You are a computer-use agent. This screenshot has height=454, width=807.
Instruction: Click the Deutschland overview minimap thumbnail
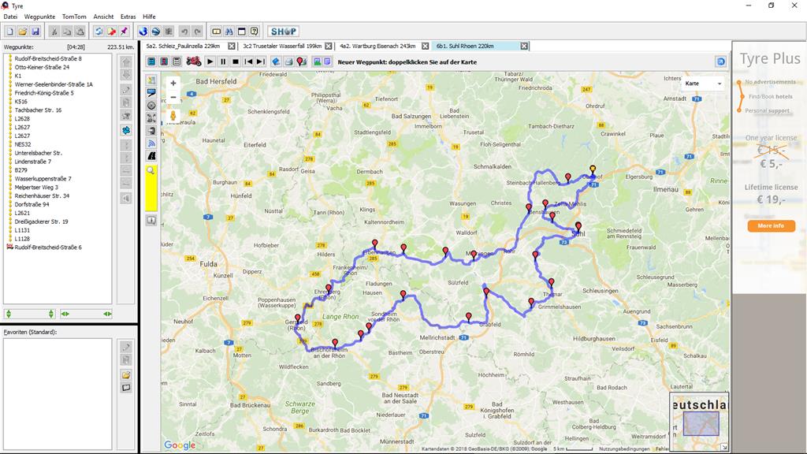[699, 422]
